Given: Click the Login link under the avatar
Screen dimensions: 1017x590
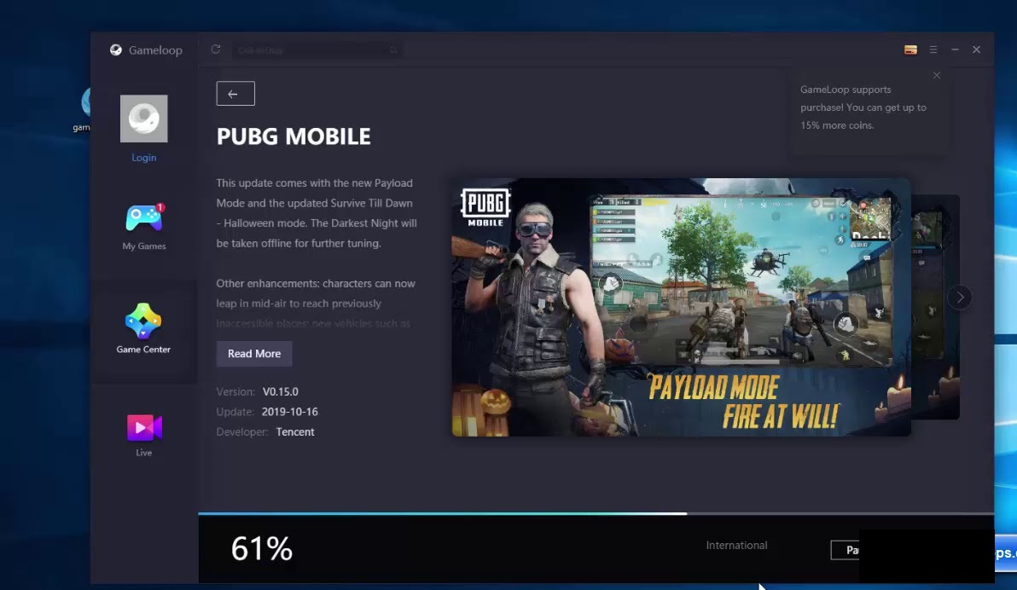Looking at the screenshot, I should point(144,158).
